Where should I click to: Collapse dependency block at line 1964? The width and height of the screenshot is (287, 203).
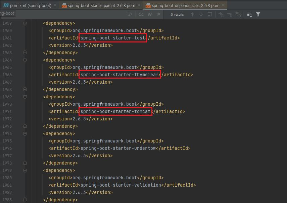(25, 60)
